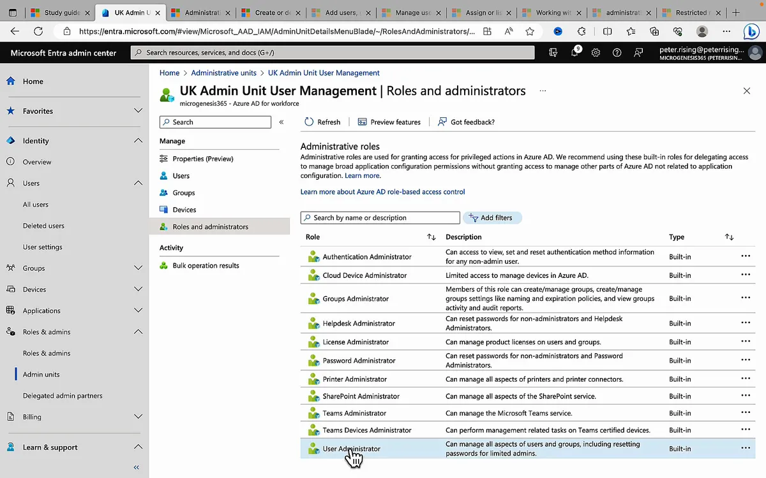Click the feedback person icon in the header
766x478 pixels.
pos(638,53)
